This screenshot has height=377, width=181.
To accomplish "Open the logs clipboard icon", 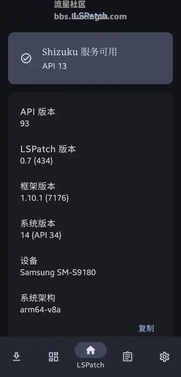I will tap(128, 357).
